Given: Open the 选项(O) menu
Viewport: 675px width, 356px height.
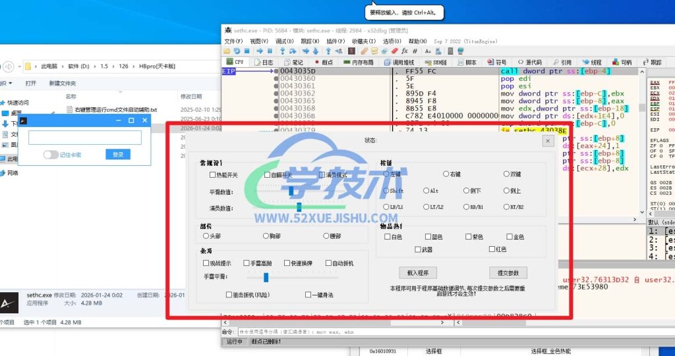Looking at the screenshot, I should 392,41.
